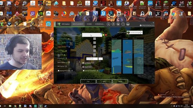Open MCreator PREFERENCES
The image size is (193, 108).
147,25
